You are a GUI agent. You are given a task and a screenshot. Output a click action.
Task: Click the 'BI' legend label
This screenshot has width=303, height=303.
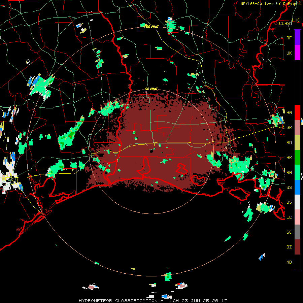289,247
